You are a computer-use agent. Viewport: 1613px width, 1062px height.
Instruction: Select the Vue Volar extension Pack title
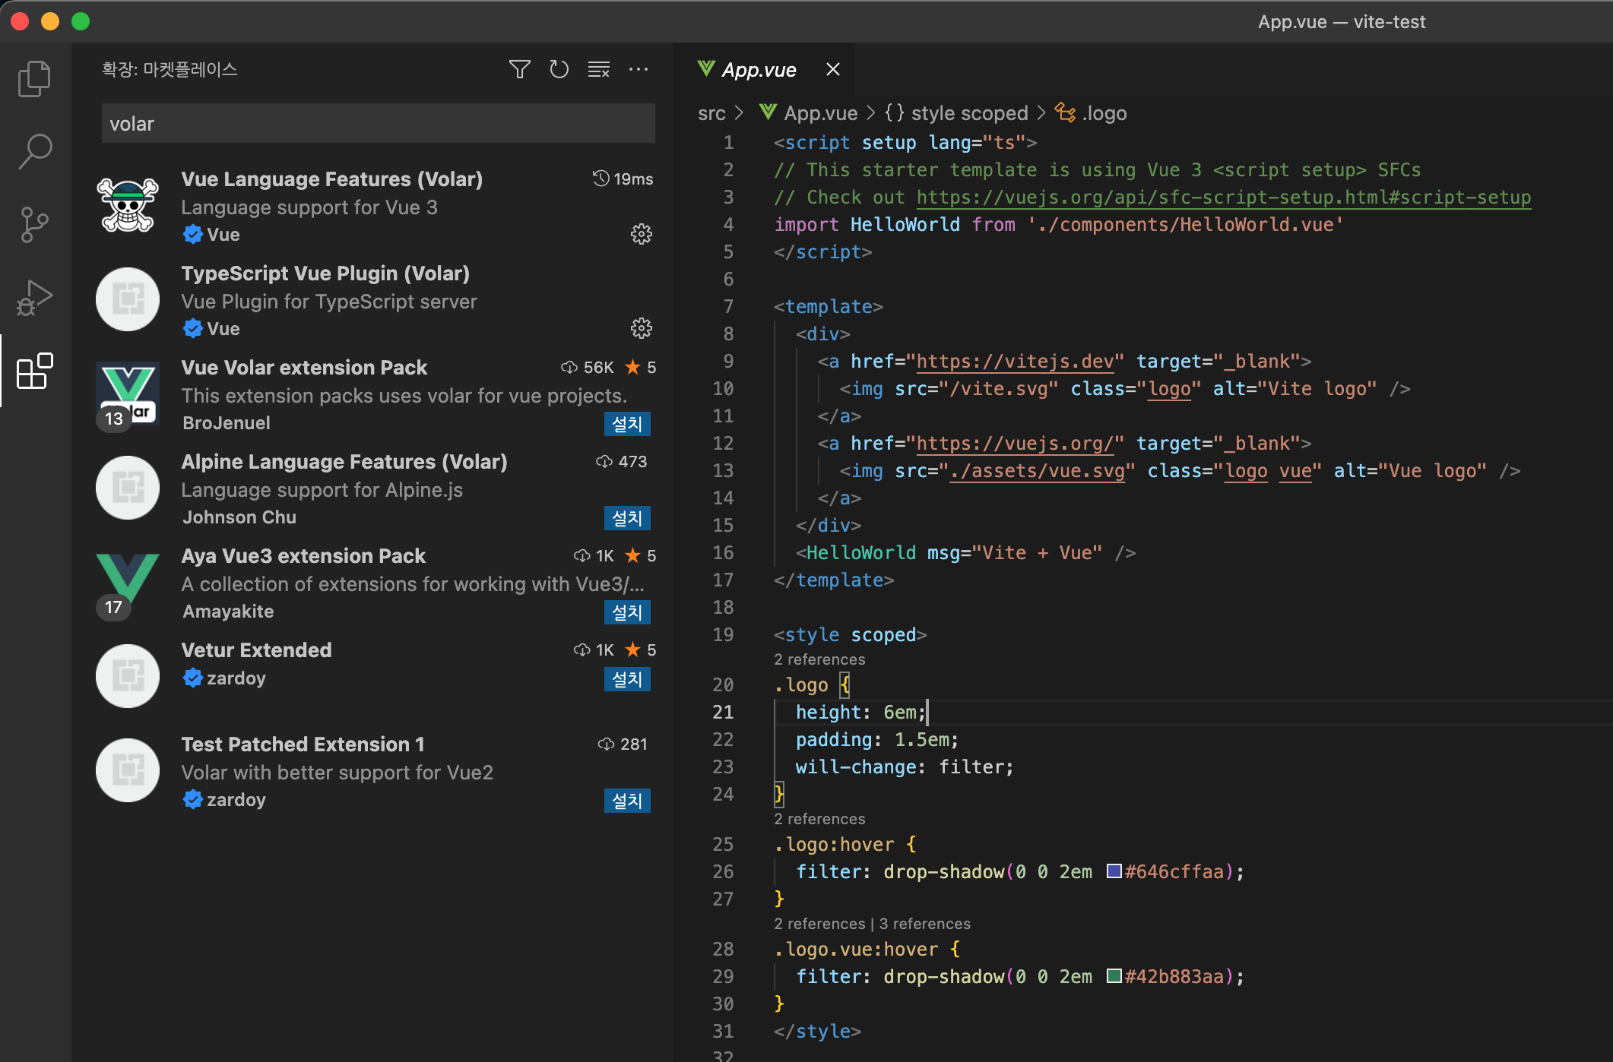tap(304, 368)
